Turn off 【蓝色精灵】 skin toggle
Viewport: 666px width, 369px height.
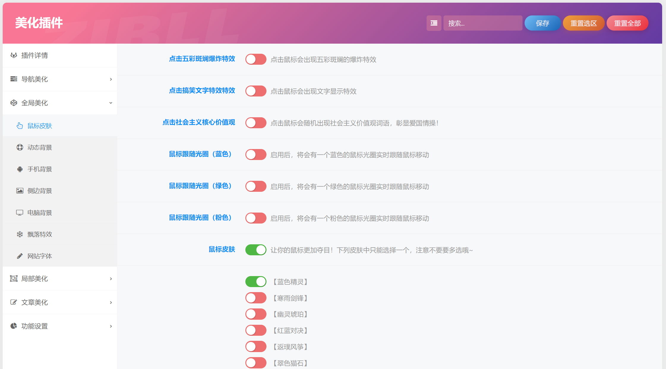coord(255,281)
